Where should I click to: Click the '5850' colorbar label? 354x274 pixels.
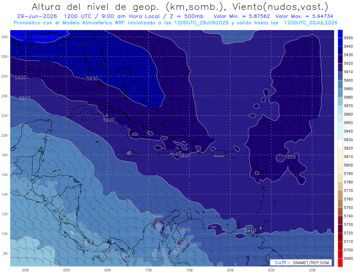point(348,123)
